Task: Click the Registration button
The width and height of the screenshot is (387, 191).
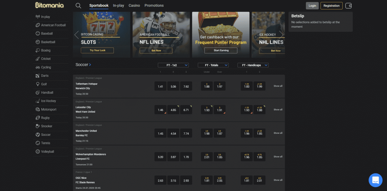Action: tap(331, 6)
